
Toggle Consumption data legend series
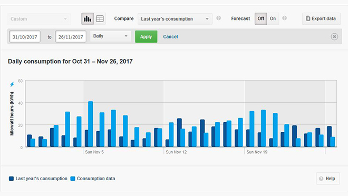[93, 179]
